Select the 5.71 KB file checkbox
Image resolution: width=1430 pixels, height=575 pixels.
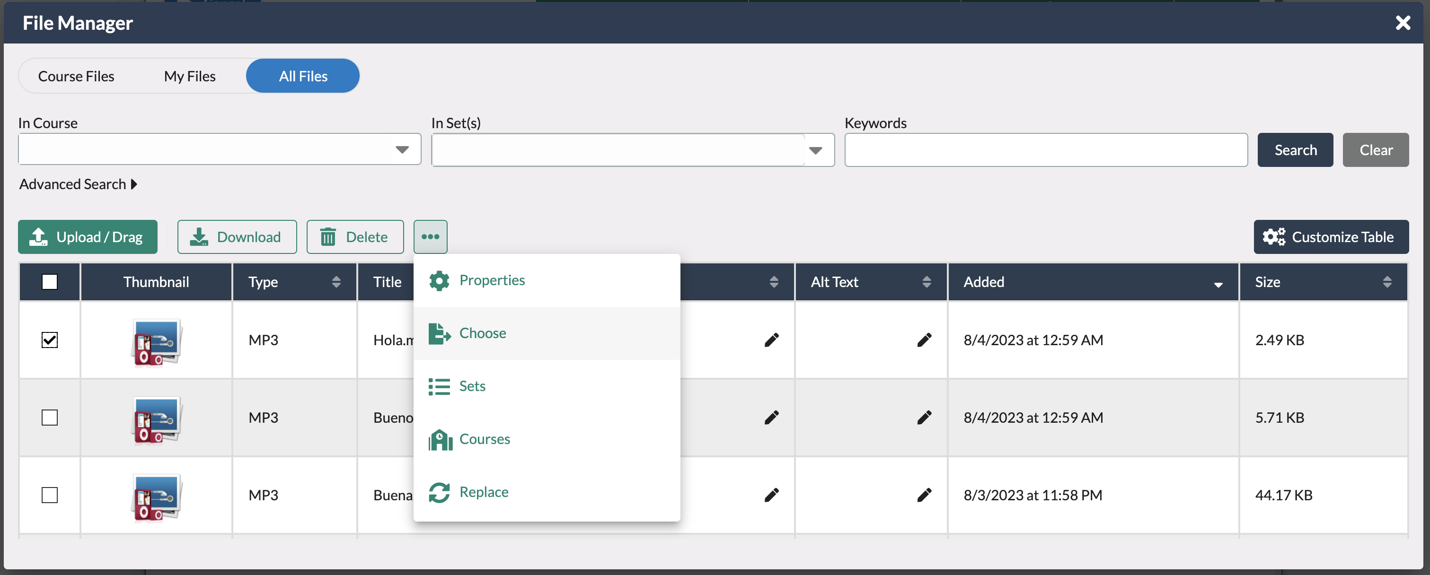pos(49,418)
